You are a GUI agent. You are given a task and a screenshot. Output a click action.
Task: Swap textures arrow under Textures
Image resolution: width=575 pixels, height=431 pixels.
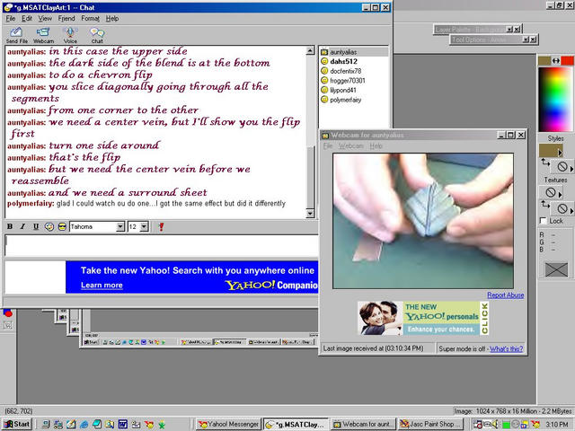coord(545,204)
